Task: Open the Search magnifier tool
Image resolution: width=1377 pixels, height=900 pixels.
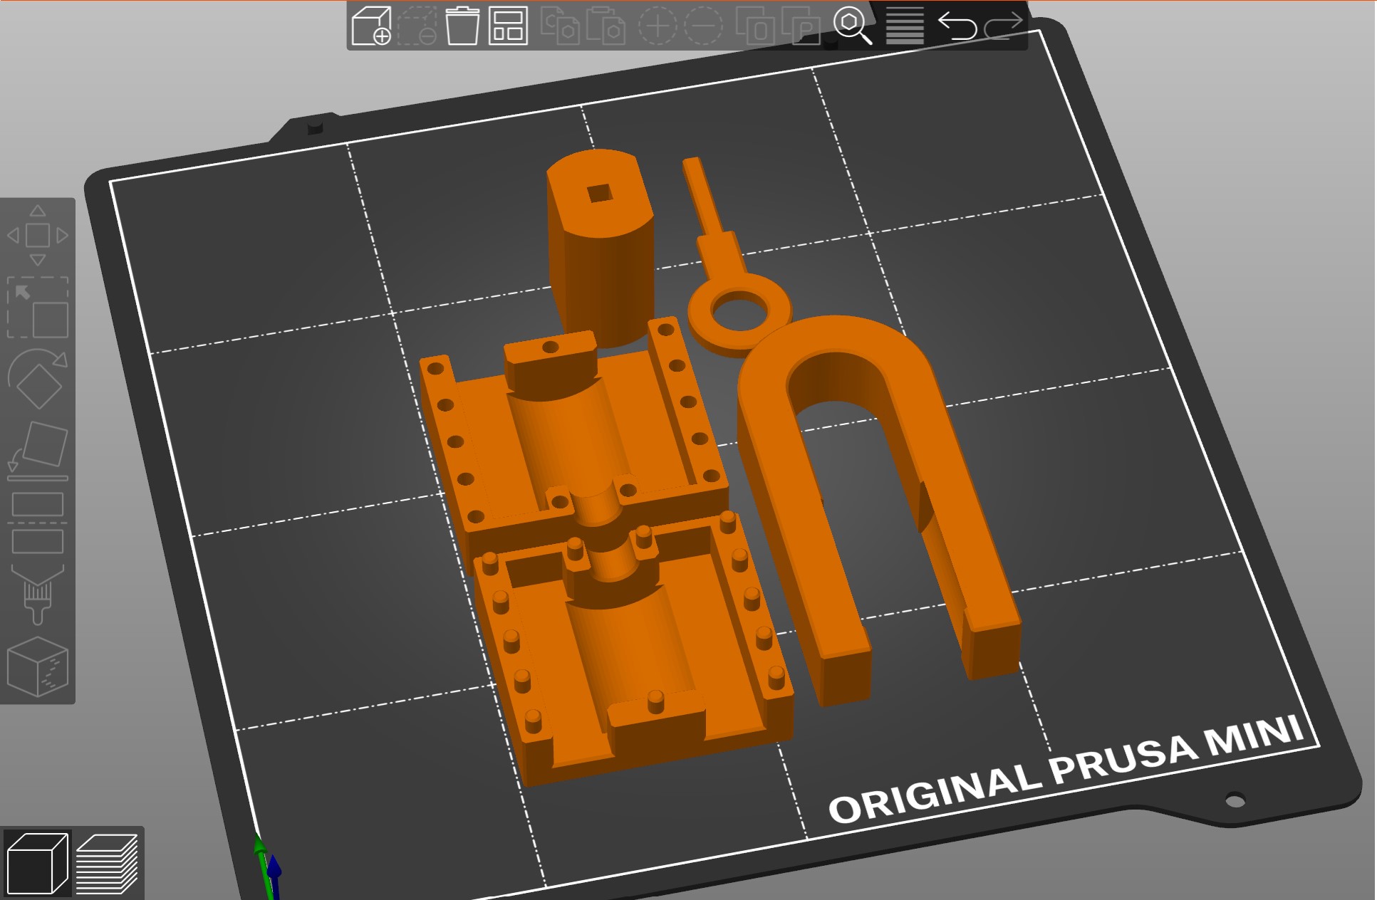Action: 853,26
